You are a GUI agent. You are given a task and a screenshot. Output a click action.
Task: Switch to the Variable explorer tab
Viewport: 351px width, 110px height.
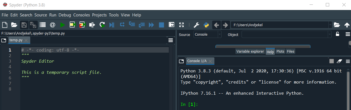click(x=250, y=52)
